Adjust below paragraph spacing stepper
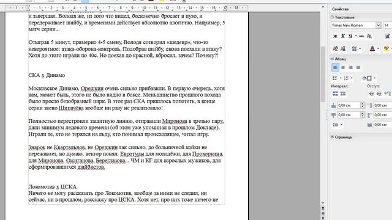Image resolution: width=392 pixels, height=220 pixels. click(x=362, y=115)
